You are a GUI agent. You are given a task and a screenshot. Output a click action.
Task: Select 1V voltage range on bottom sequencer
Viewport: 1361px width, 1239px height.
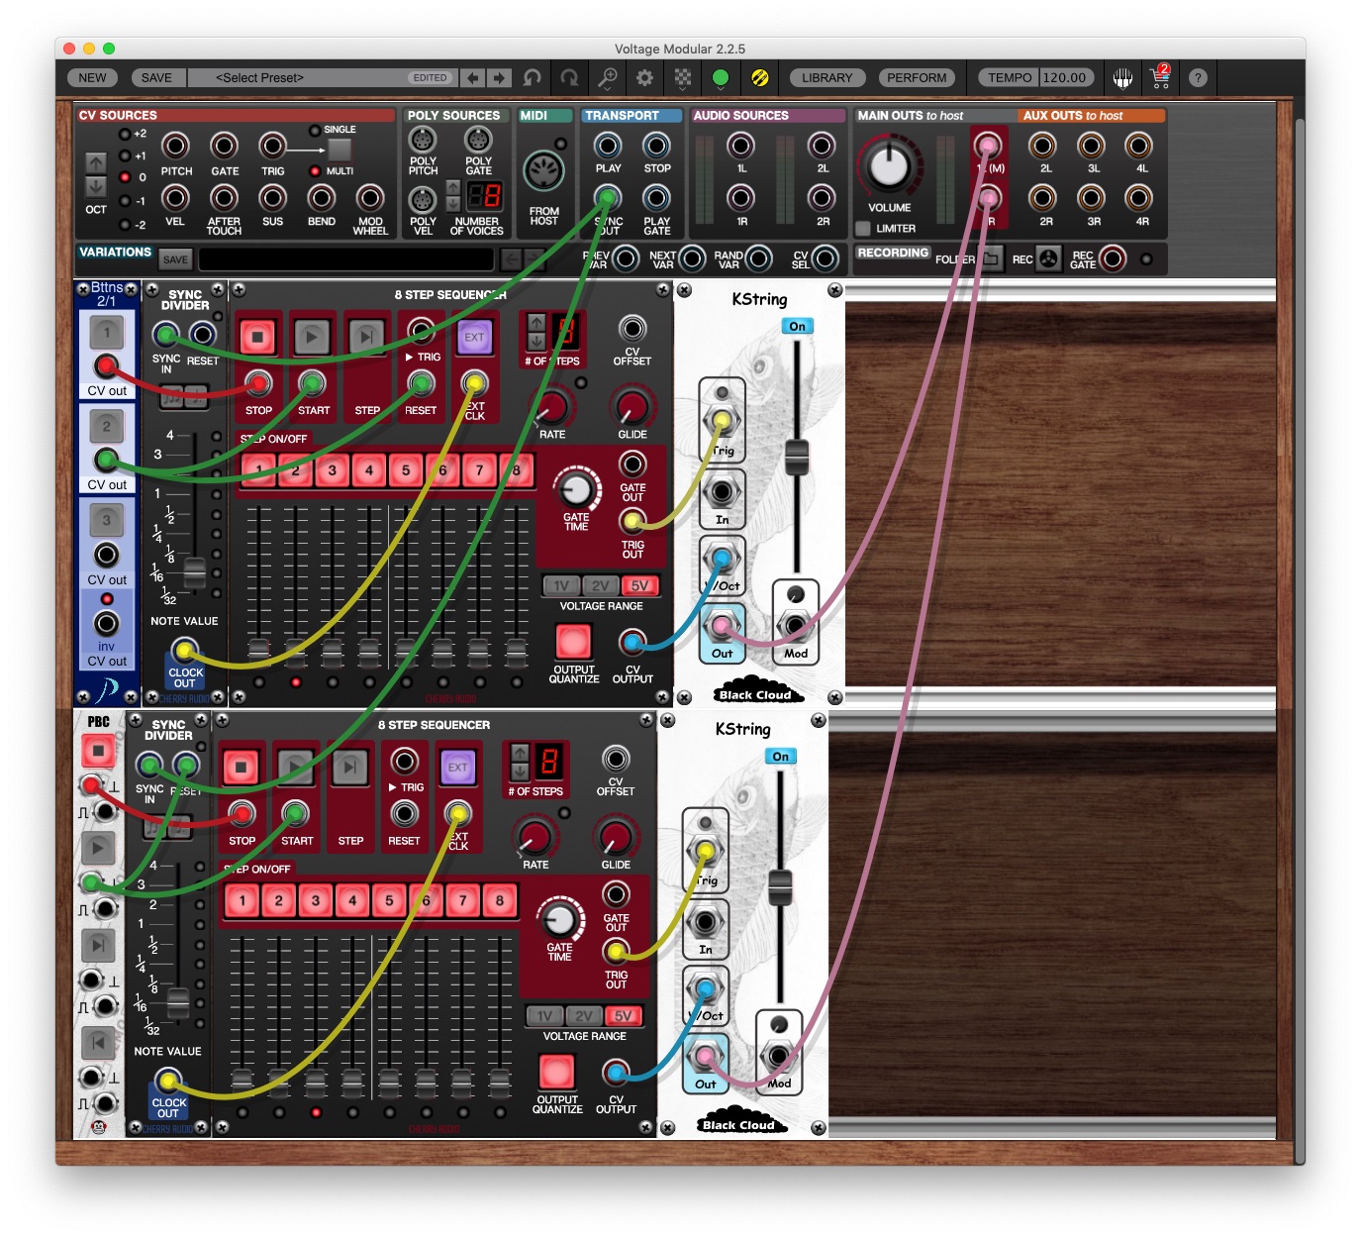click(x=544, y=1015)
